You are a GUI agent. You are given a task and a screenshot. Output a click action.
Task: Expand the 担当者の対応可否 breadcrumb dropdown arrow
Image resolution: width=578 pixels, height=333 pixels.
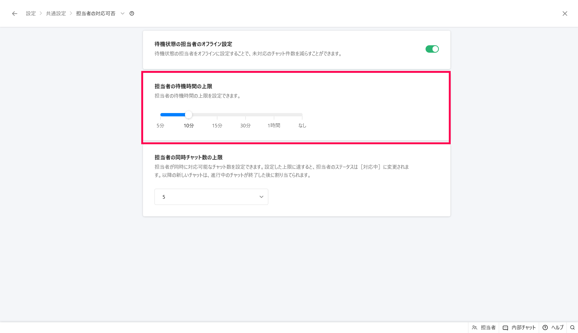point(122,14)
